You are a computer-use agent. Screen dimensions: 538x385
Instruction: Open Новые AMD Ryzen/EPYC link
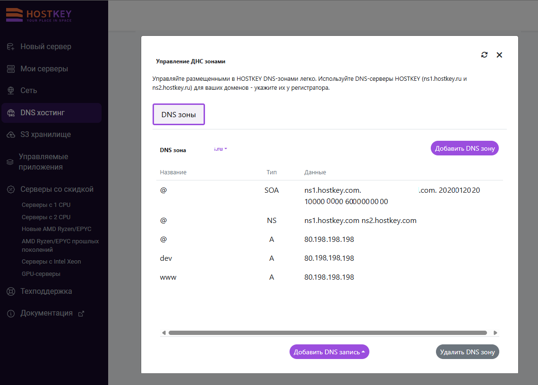pyautogui.click(x=57, y=229)
